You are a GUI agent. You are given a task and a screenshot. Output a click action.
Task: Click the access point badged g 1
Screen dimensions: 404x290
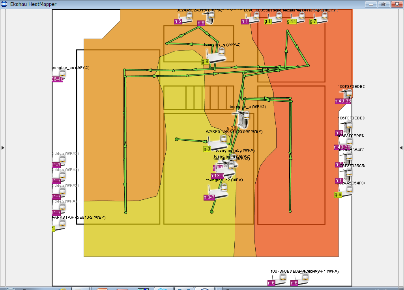[x=275, y=18]
